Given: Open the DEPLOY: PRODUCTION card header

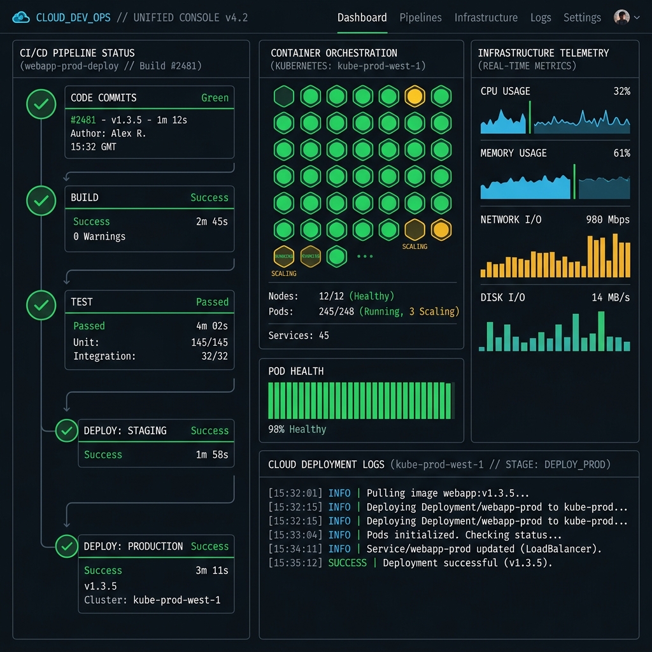Looking at the screenshot, I should coord(157,546).
